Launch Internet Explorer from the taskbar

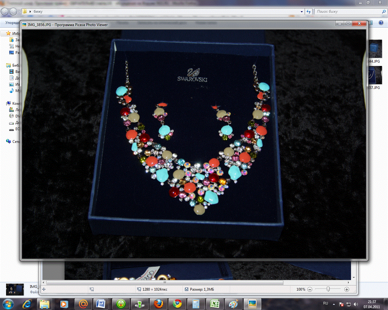(27, 304)
